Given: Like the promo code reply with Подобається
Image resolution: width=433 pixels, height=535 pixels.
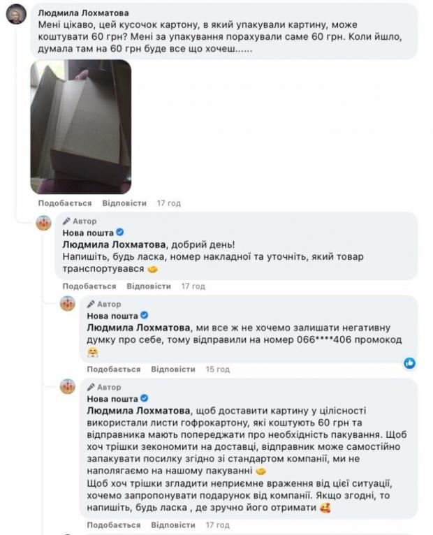Looking at the screenshot, I should tap(114, 369).
